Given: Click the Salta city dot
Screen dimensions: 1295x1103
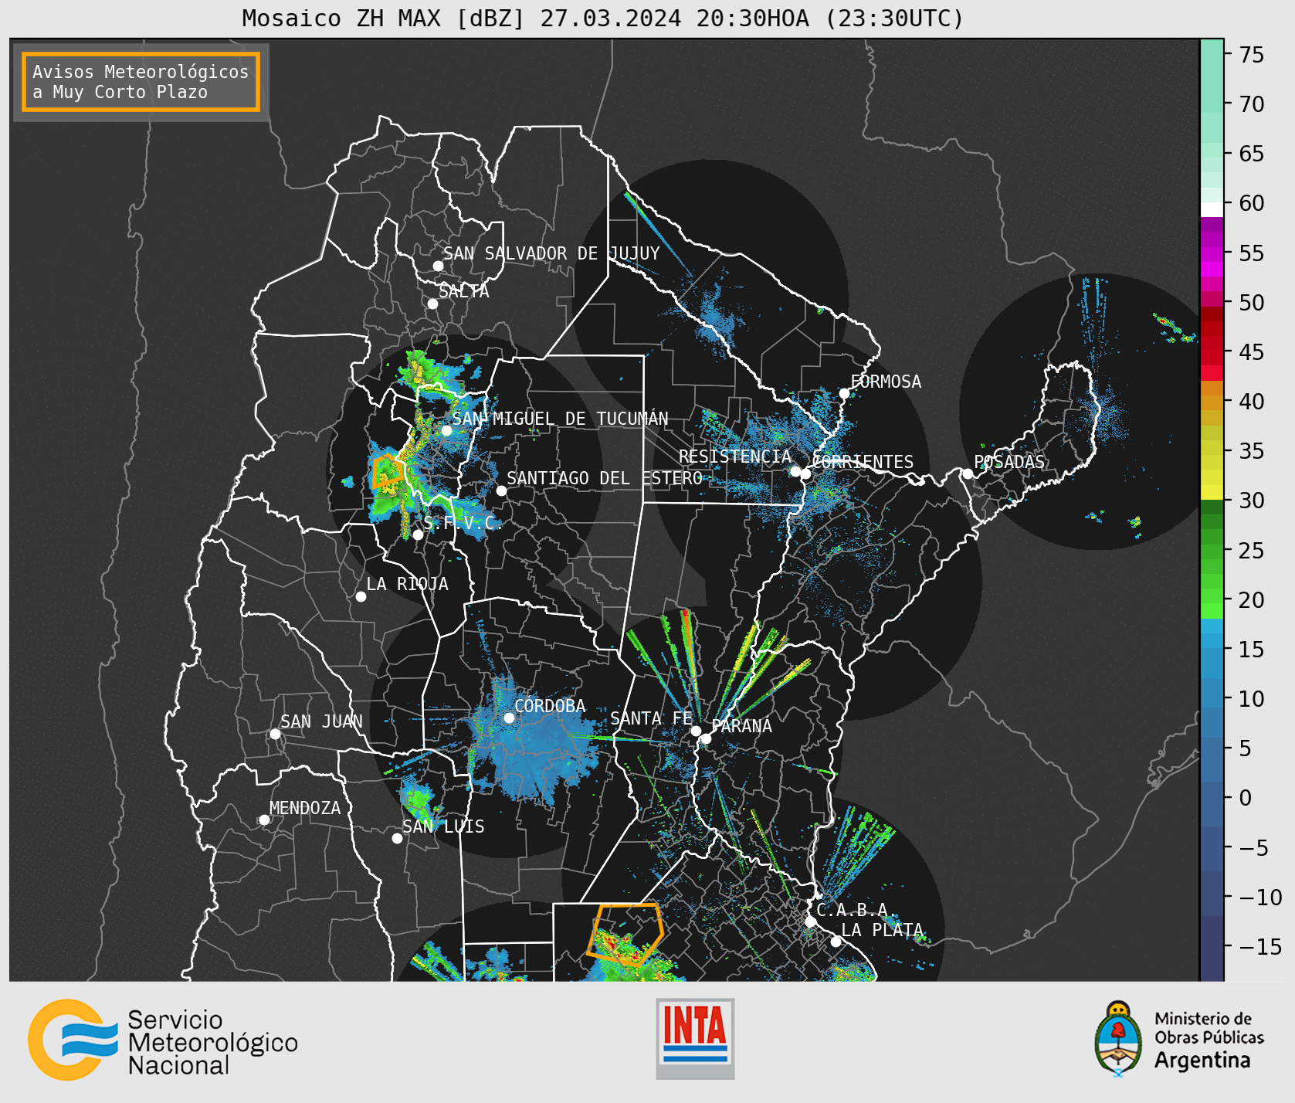Looking at the screenshot, I should point(433,304).
